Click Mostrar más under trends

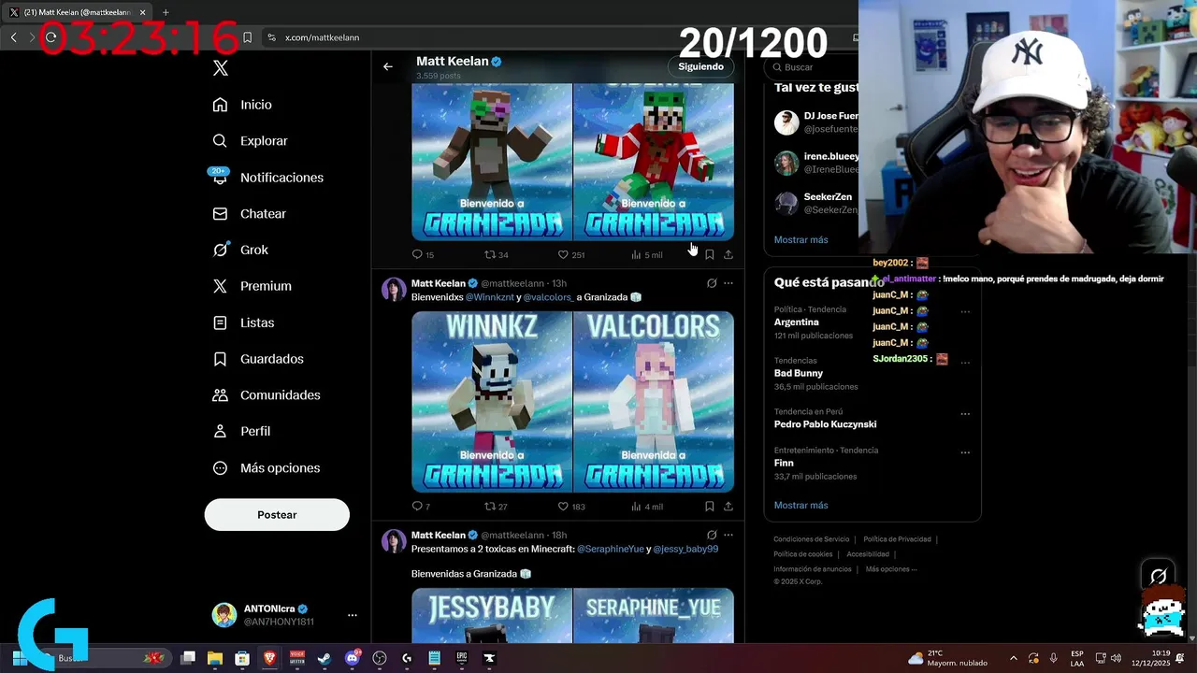[800, 506]
